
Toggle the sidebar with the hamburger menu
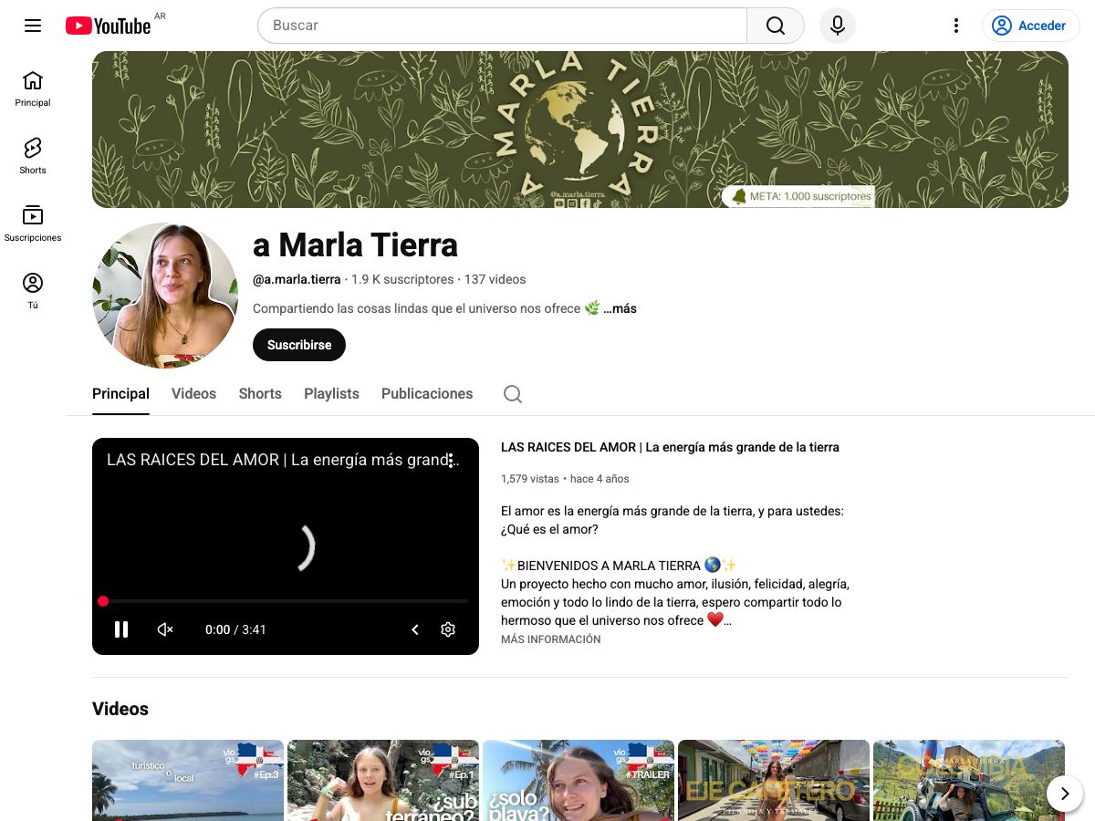(33, 26)
